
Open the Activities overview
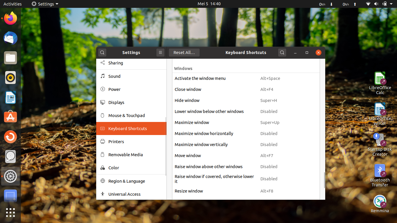[13, 4]
